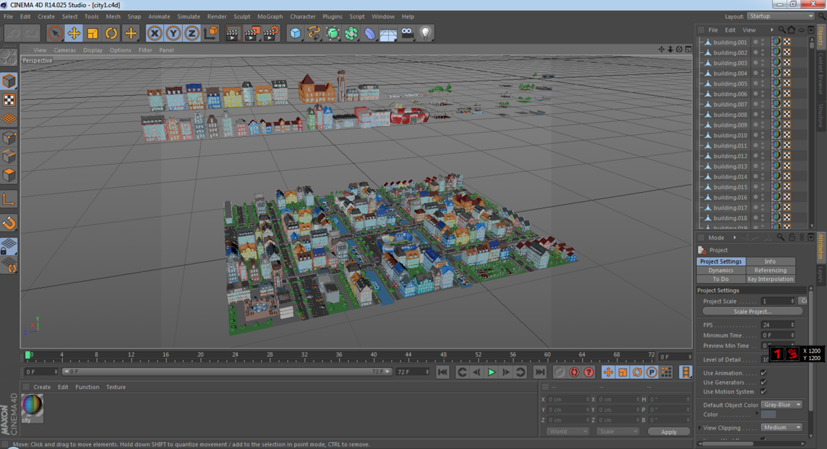
Task: Open the View Clipping Medium dropdown
Action: 782,428
